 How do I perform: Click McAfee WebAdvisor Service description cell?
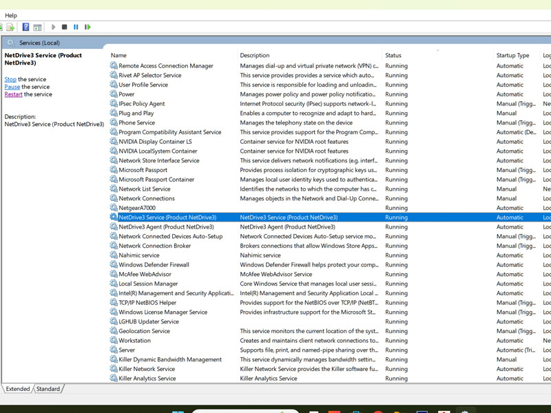point(276,274)
